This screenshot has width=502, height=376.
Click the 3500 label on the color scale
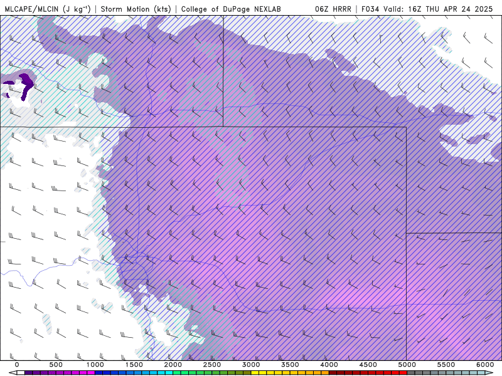point(291,365)
